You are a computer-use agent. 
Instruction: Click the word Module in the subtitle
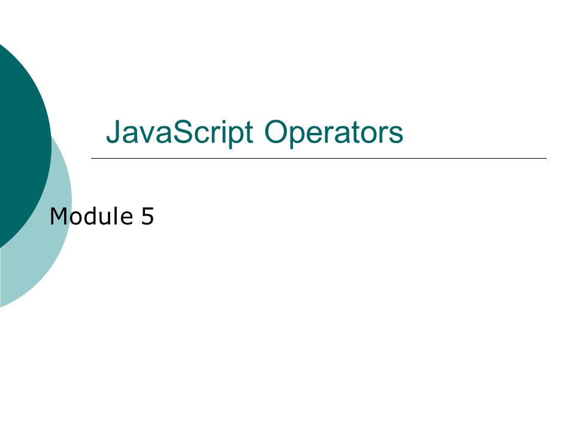pyautogui.click(x=91, y=216)
